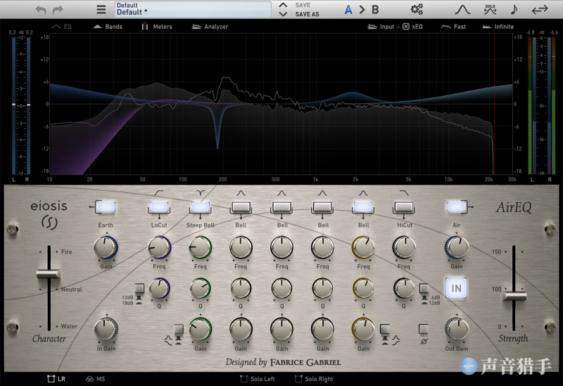Toggle the LoCut 12dB/18dB slope switch
This screenshot has width=563, height=386.
click(139, 289)
